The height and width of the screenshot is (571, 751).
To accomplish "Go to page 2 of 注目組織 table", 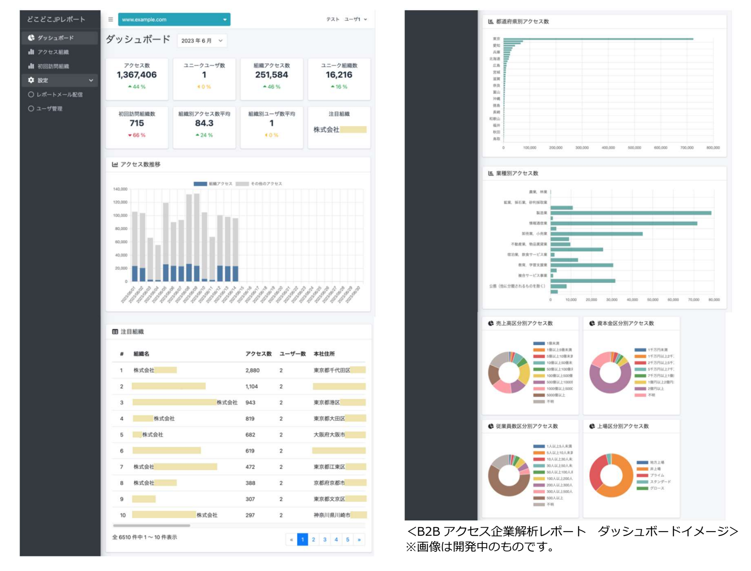I will tap(314, 540).
